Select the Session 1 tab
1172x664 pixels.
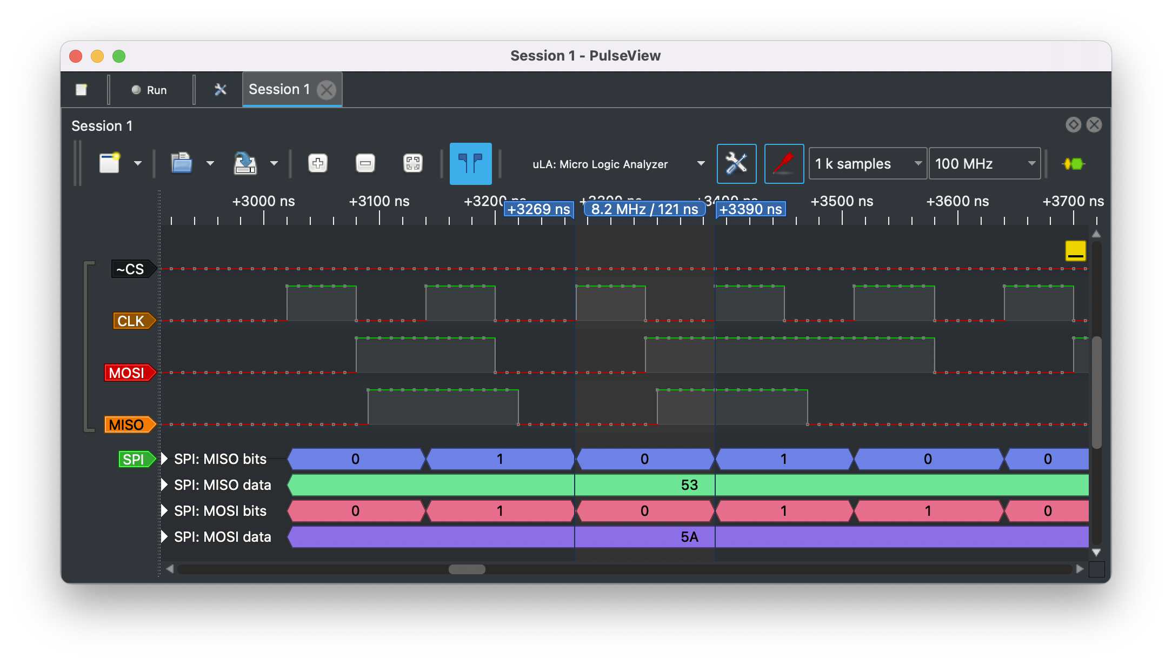[x=279, y=89]
